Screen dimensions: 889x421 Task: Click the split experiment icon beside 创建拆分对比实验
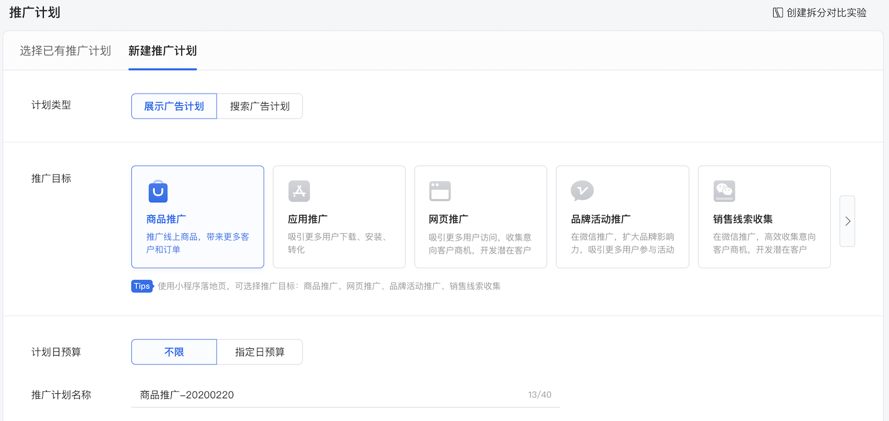click(x=778, y=13)
